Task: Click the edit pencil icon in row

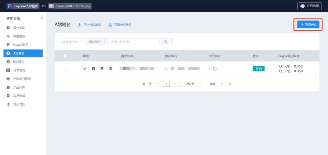Action: [x=85, y=69]
